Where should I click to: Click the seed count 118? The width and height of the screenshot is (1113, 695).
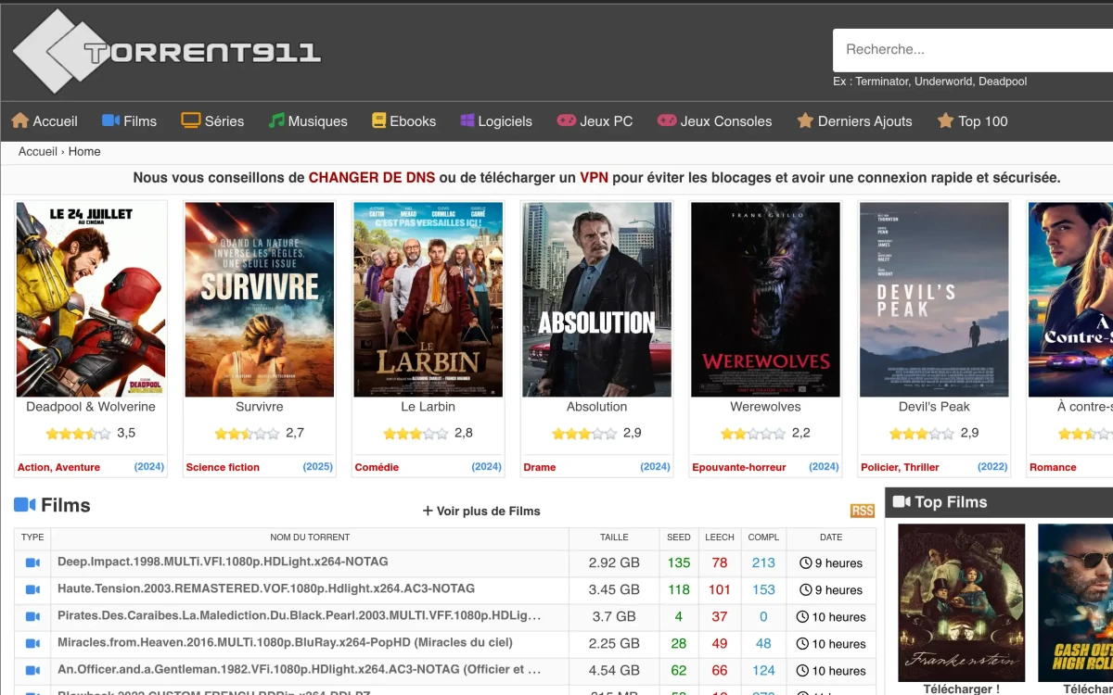point(679,589)
